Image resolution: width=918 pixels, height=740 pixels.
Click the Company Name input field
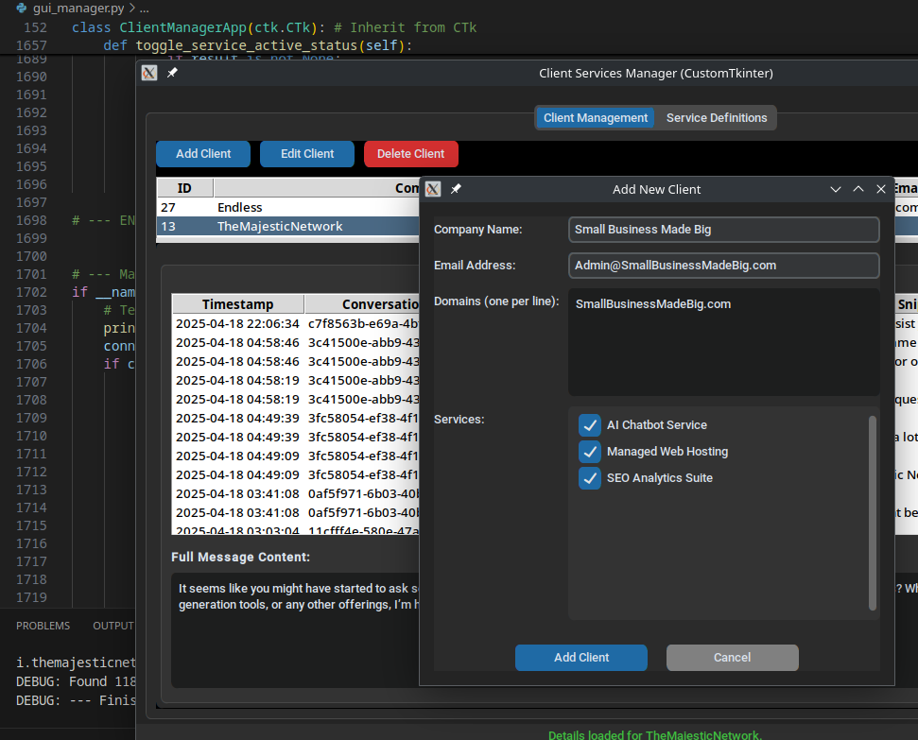click(723, 230)
